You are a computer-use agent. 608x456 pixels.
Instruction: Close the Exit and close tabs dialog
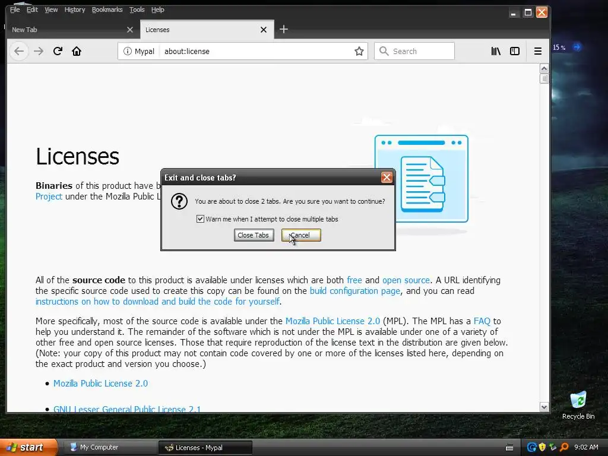pos(386,178)
